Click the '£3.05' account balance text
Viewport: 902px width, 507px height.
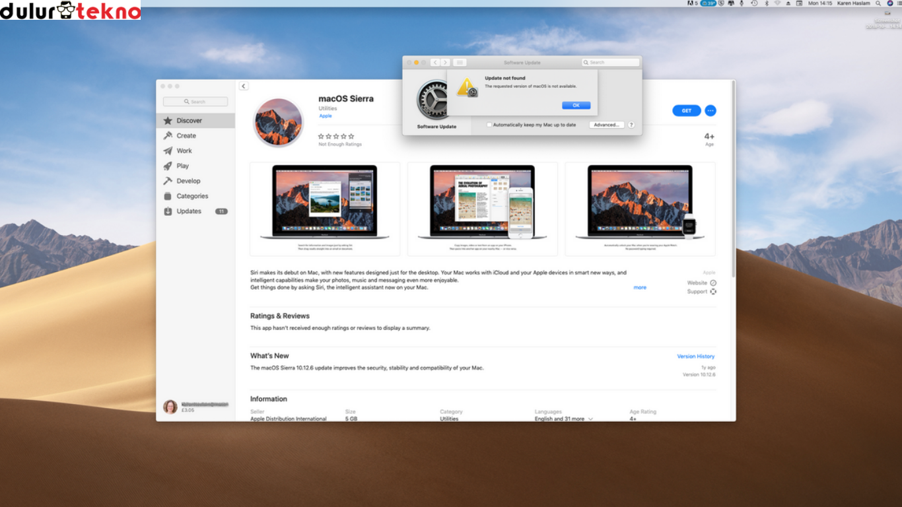188,411
